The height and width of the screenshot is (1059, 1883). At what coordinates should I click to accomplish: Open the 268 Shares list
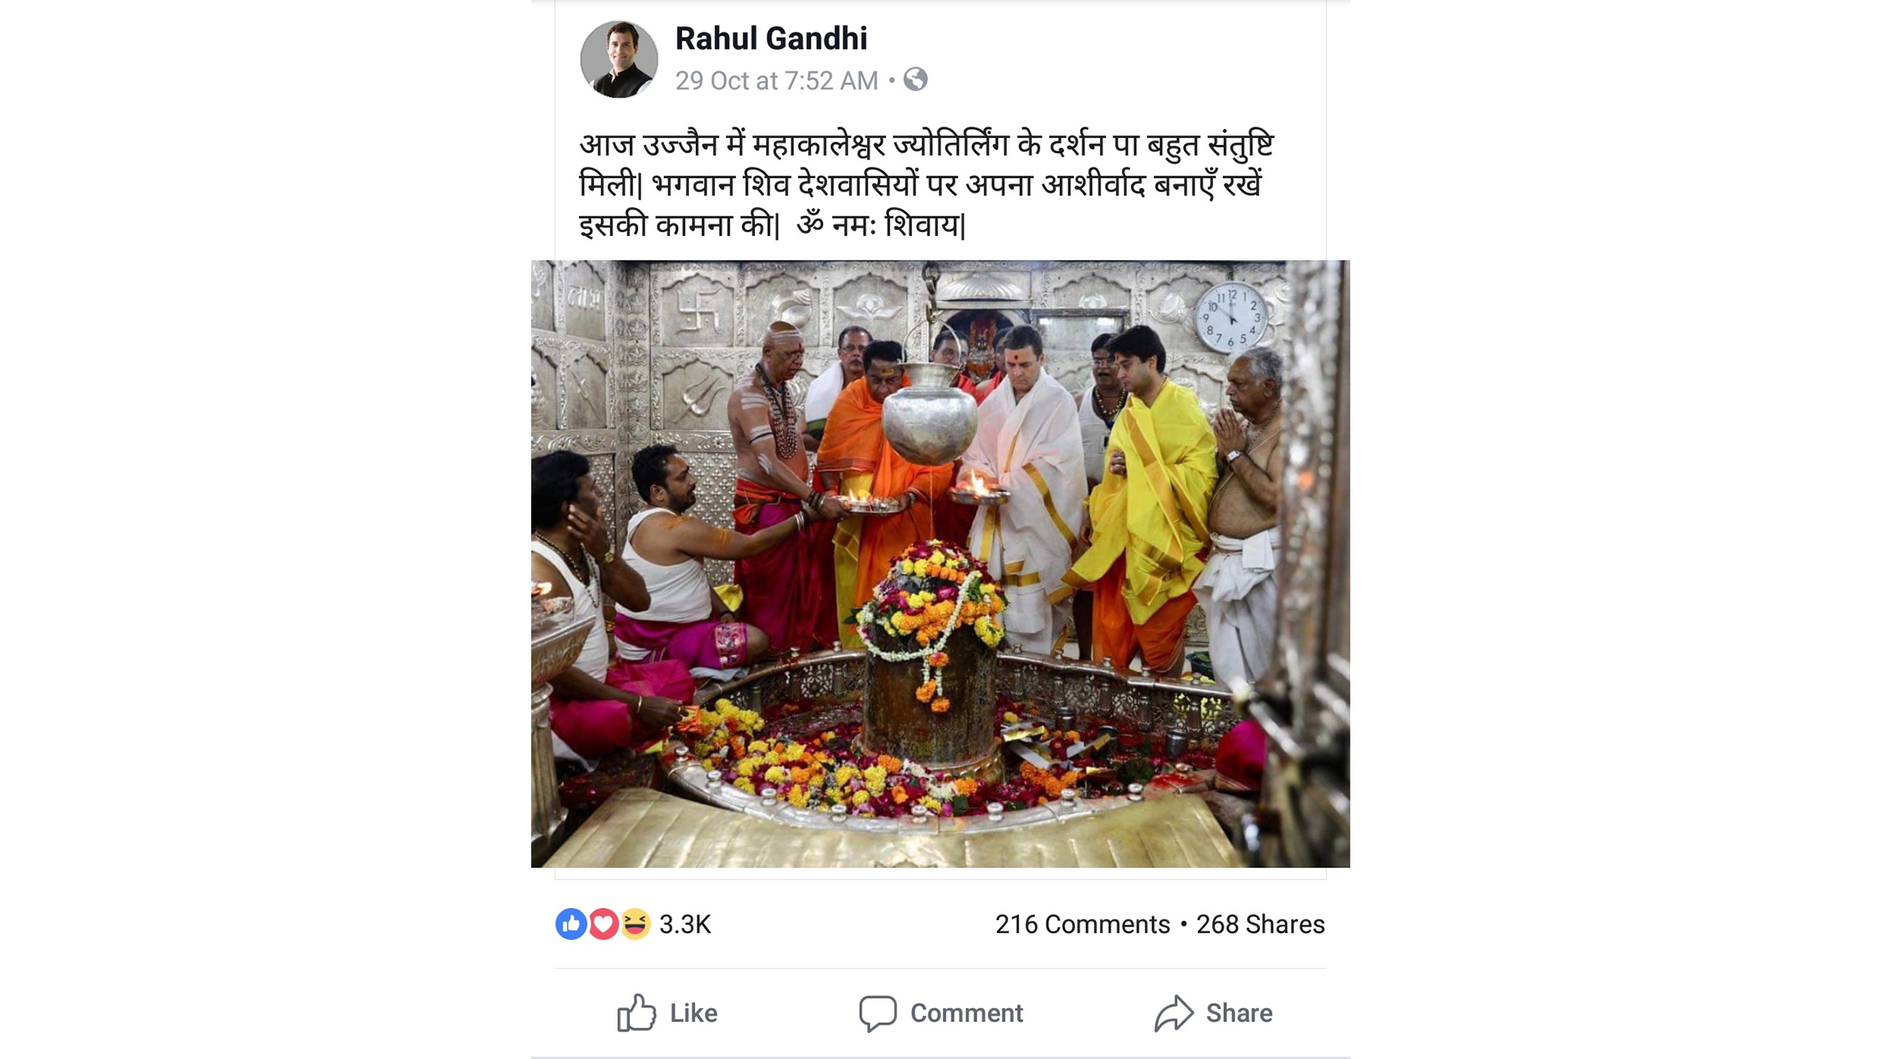click(1258, 926)
